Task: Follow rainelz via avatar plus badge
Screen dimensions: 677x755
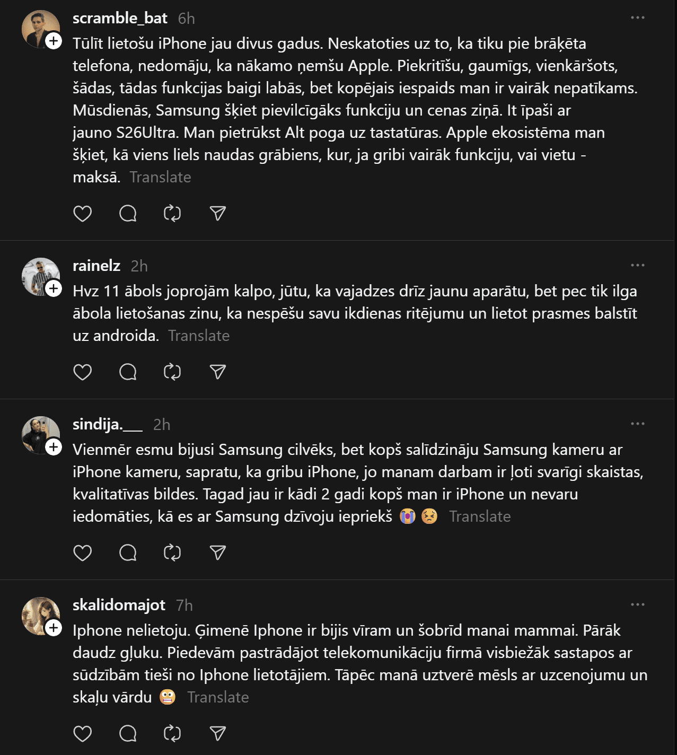Action: click(54, 288)
